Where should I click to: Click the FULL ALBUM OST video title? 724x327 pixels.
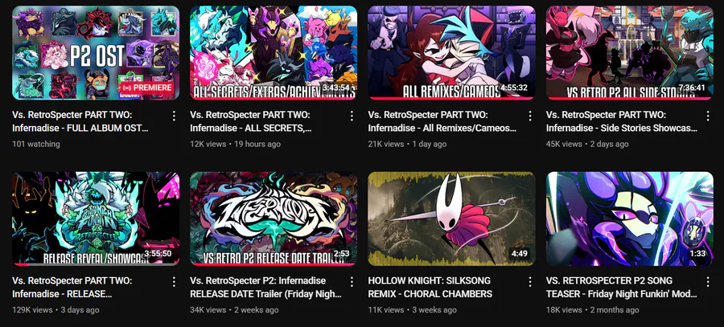tap(80, 121)
